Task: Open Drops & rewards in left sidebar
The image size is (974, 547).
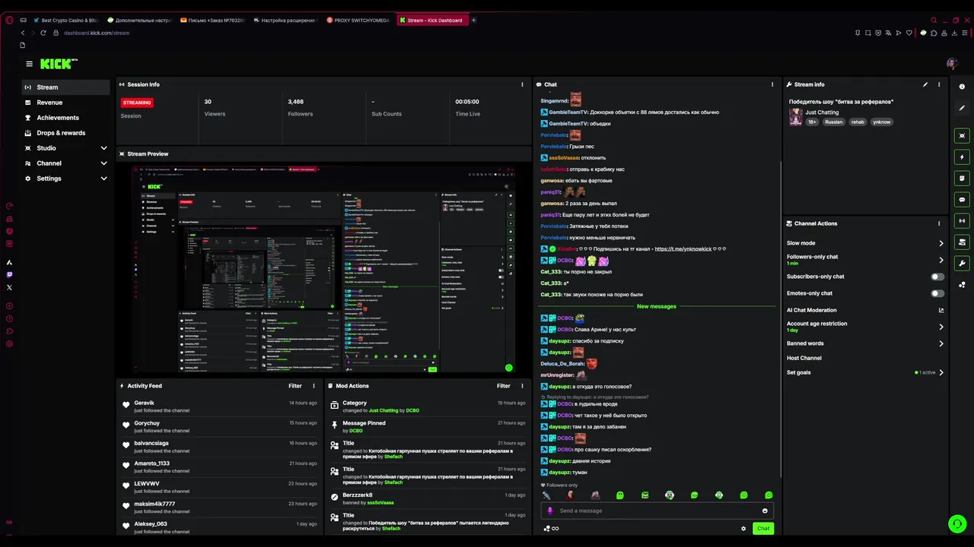Action: [66, 133]
